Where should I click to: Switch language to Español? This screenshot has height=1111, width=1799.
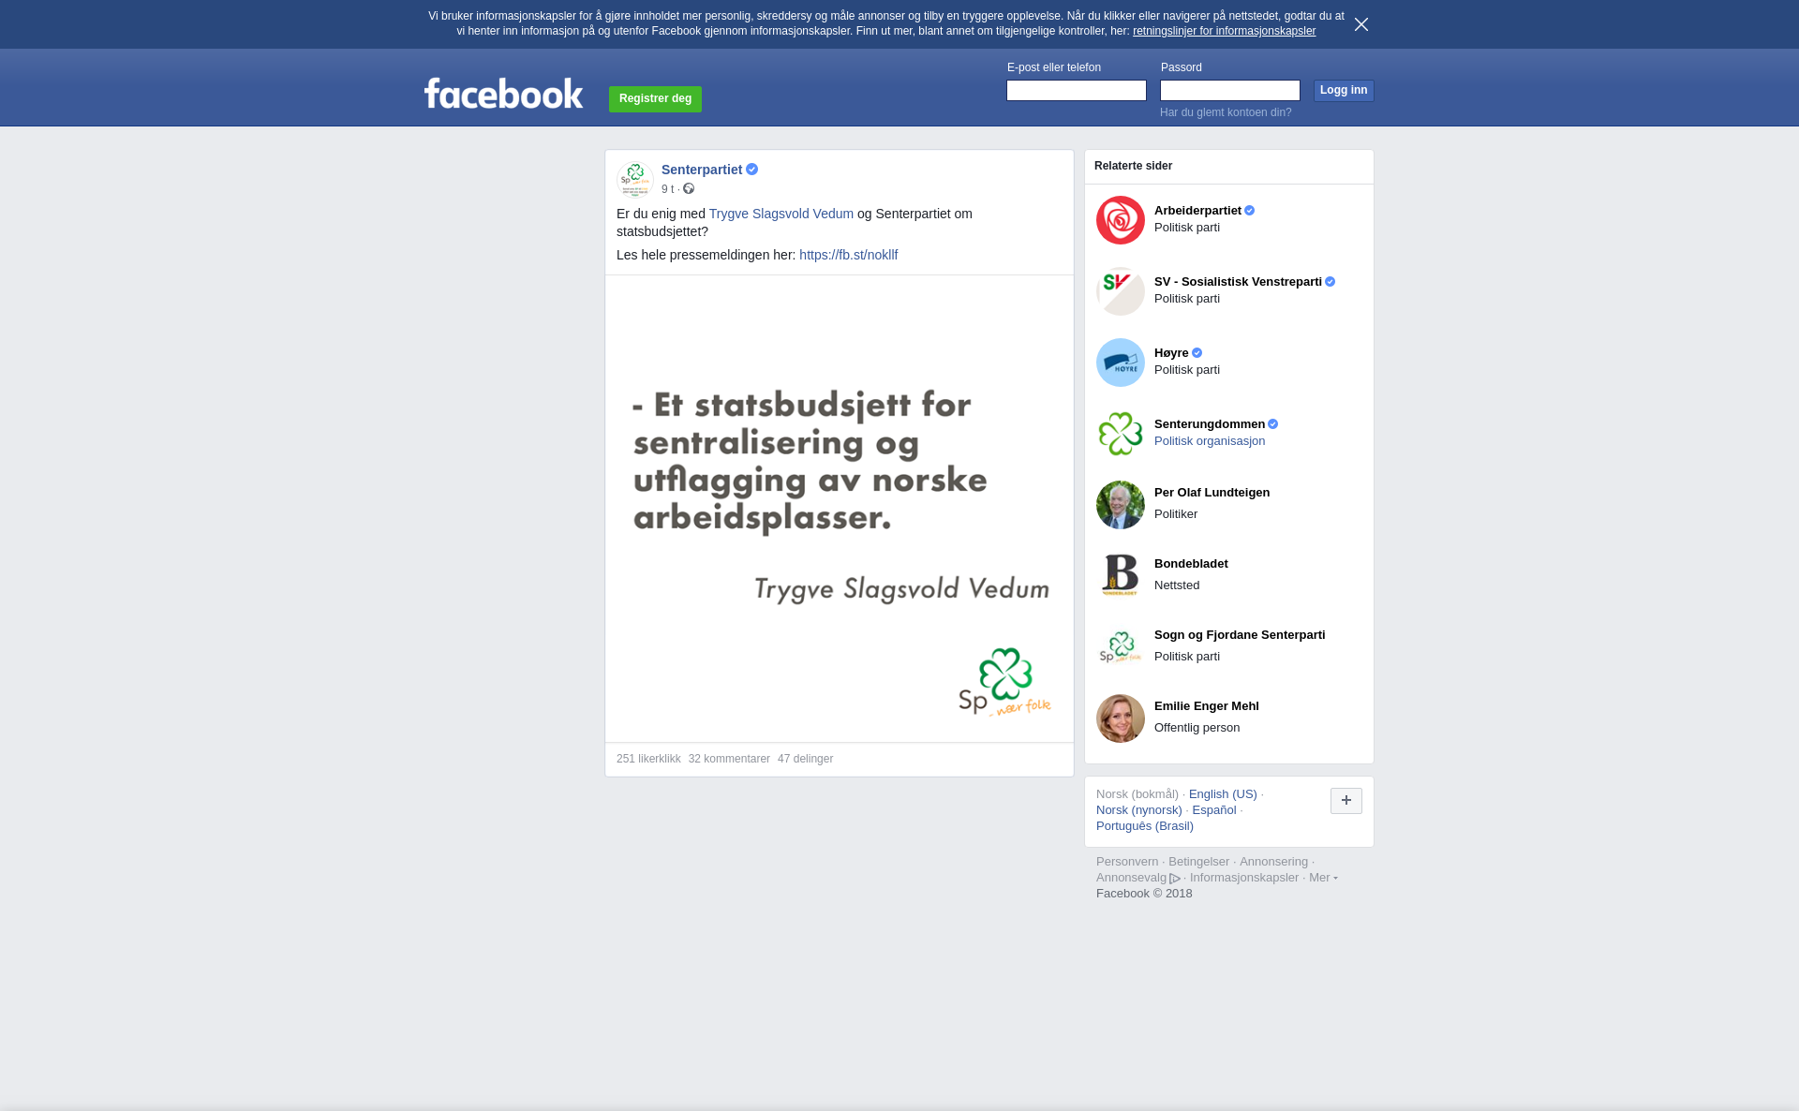[x=1214, y=810]
